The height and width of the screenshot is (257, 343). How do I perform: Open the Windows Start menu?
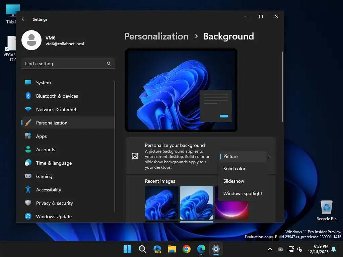pyautogui.click(x=127, y=249)
